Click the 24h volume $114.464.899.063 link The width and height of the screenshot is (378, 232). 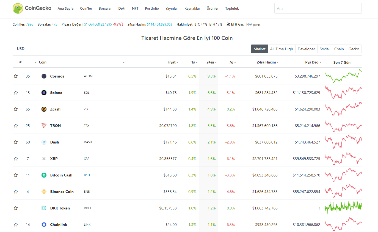[x=159, y=24]
